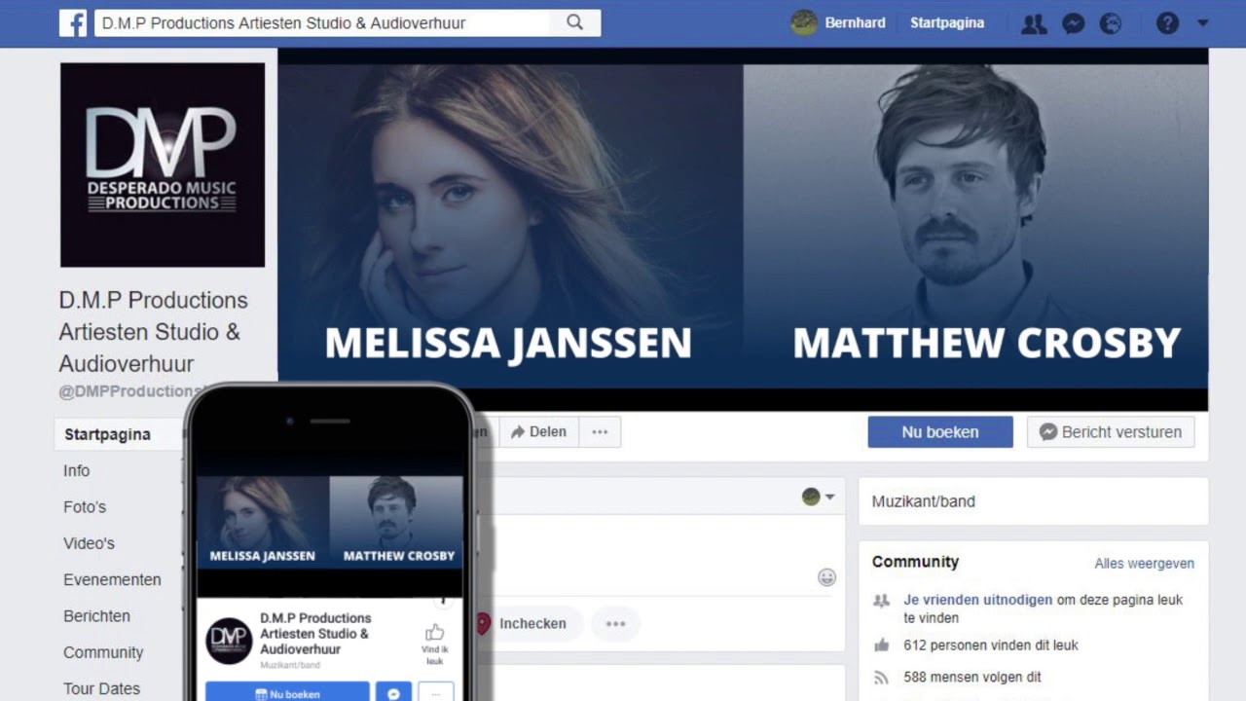This screenshot has width=1246, height=701.
Task: Click DMP round avatar on phone preview
Action: point(229,641)
